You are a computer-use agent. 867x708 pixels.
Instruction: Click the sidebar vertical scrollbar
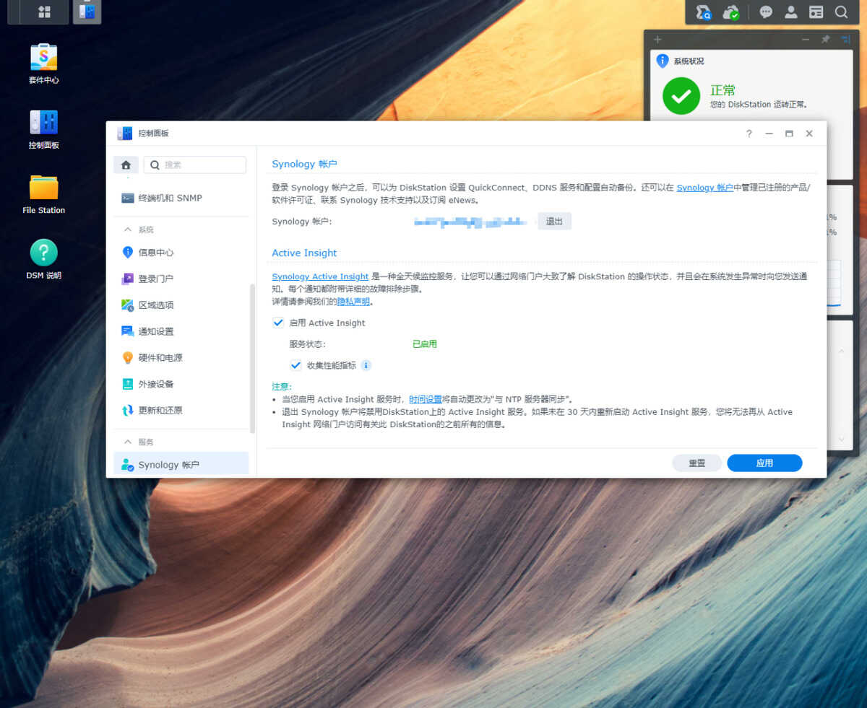point(252,358)
